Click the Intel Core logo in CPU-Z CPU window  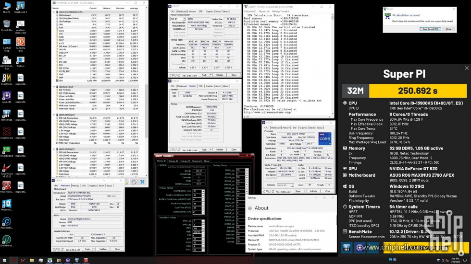pos(325,138)
